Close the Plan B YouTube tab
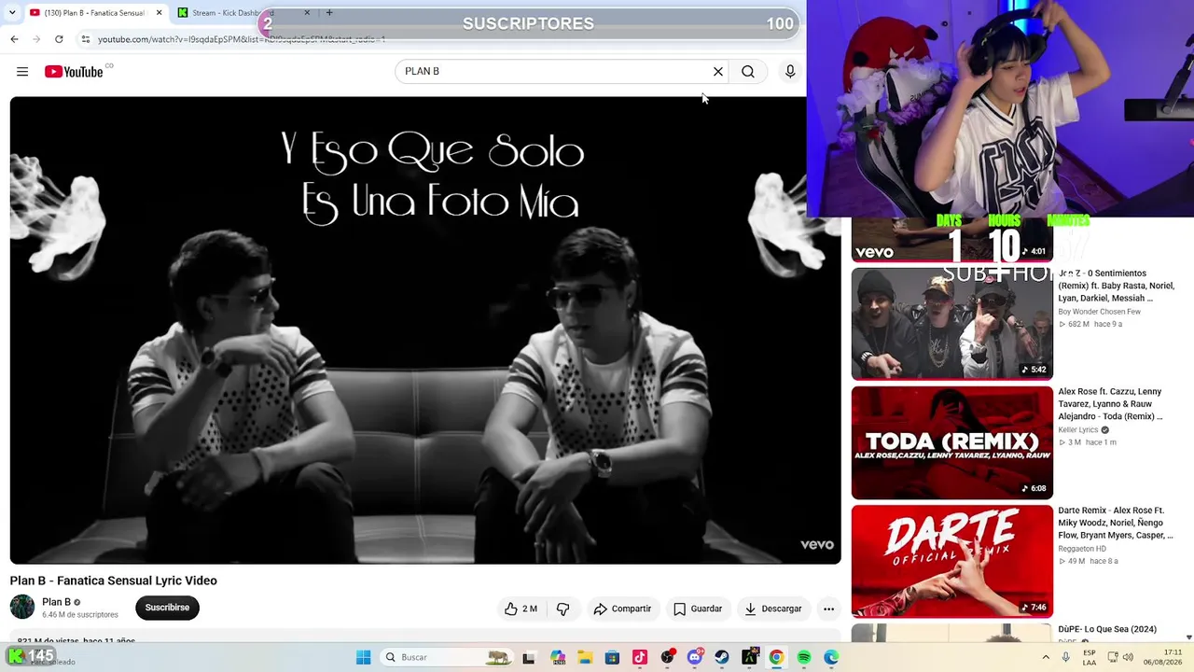1194x672 pixels. pyautogui.click(x=159, y=13)
